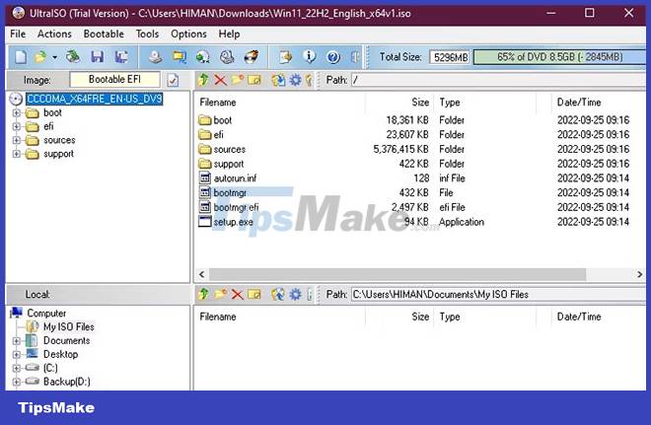This screenshot has height=425, width=651.
Task: Click the Extract icon in image pane toolbar
Action: tap(278, 80)
